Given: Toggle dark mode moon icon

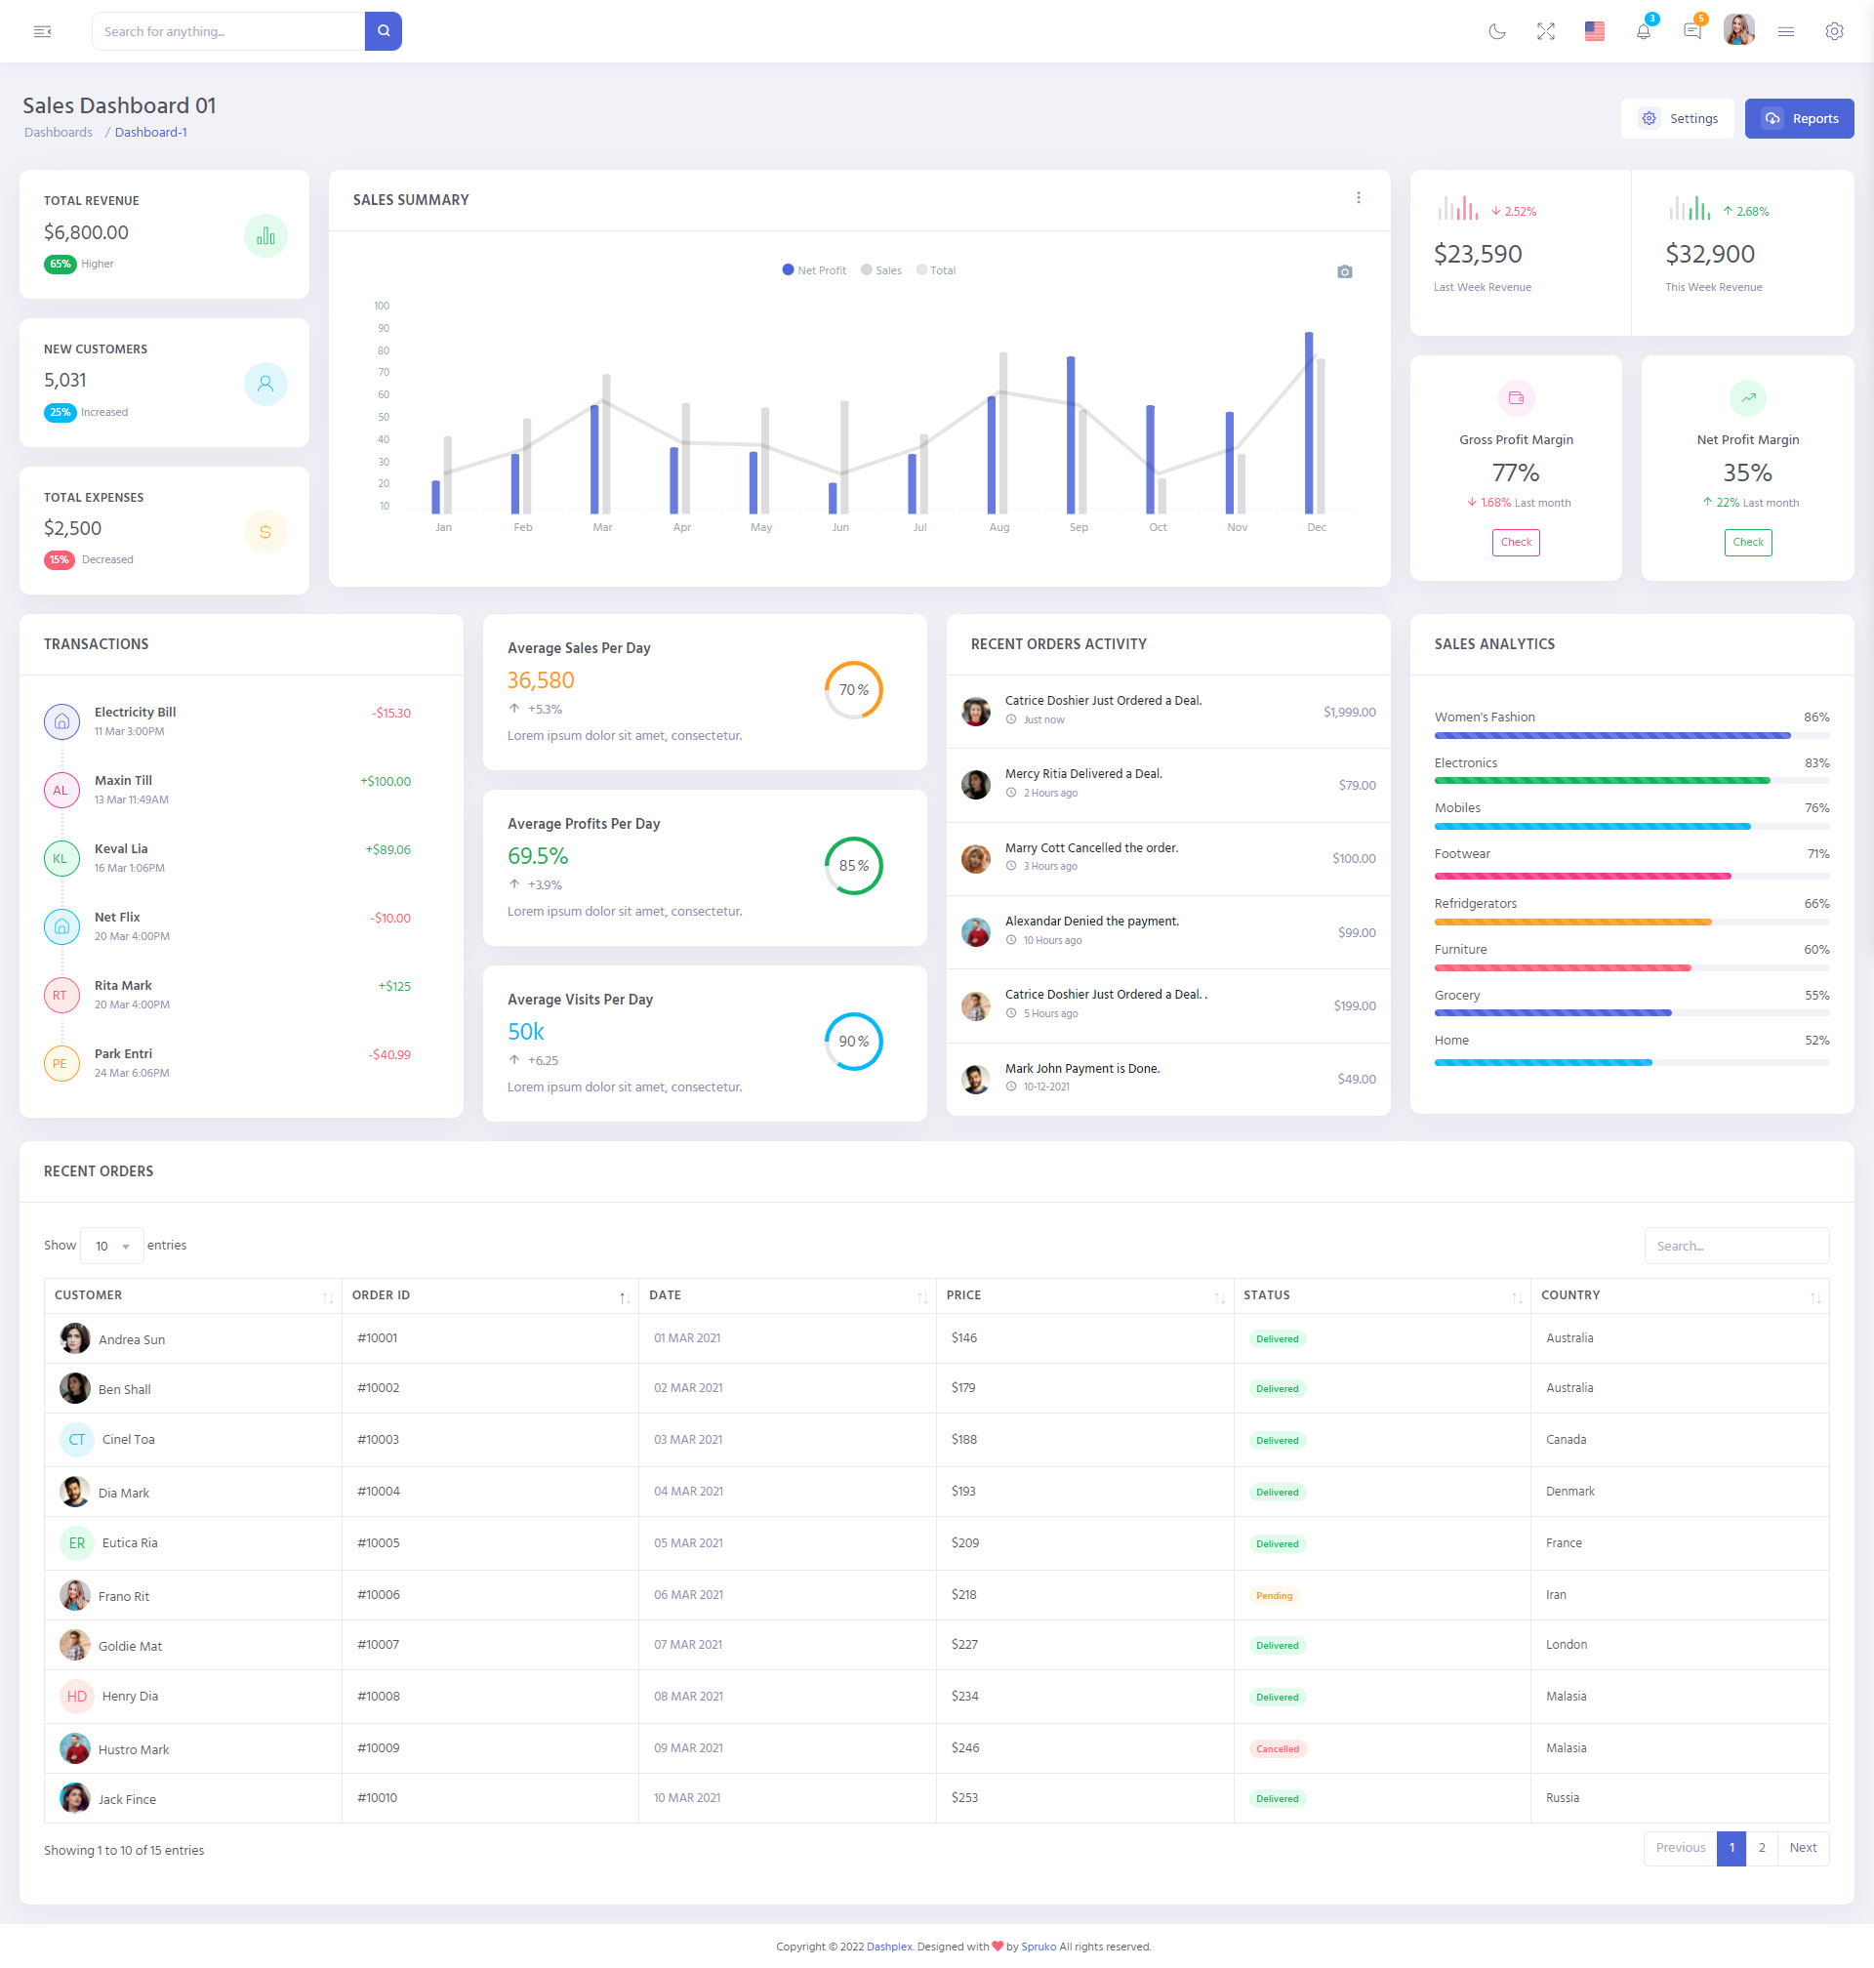Looking at the screenshot, I should (x=1496, y=31).
